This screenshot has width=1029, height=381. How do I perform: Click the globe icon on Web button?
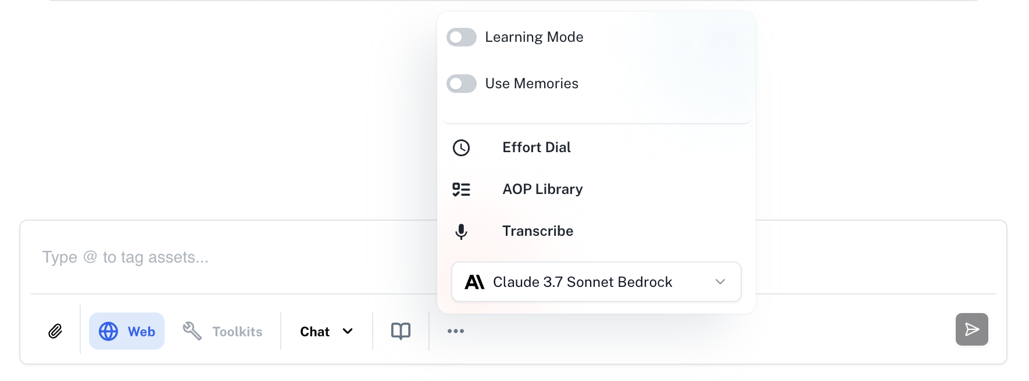tap(109, 331)
